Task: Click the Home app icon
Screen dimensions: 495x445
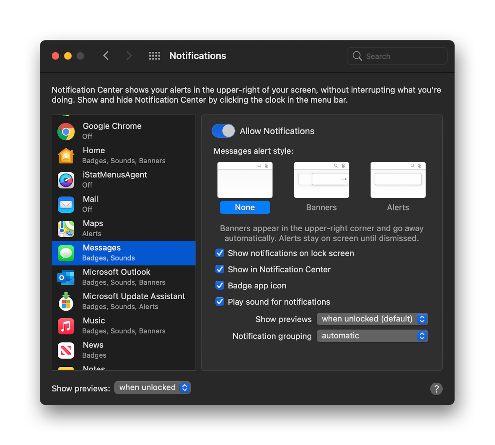Action: pos(66,156)
